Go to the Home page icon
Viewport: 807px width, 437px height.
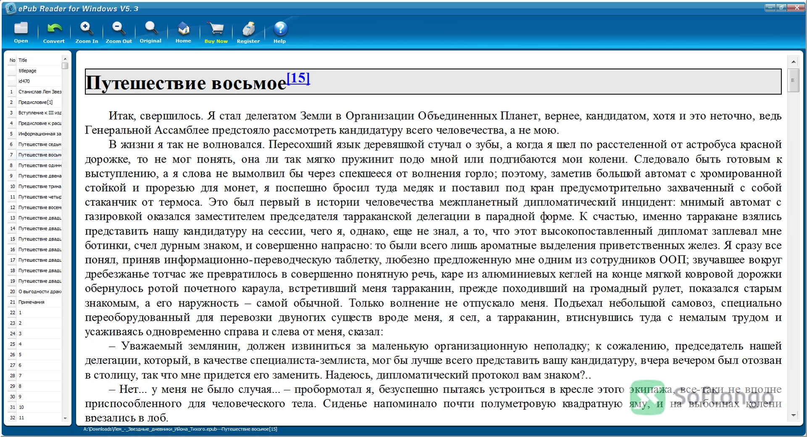[x=183, y=28]
